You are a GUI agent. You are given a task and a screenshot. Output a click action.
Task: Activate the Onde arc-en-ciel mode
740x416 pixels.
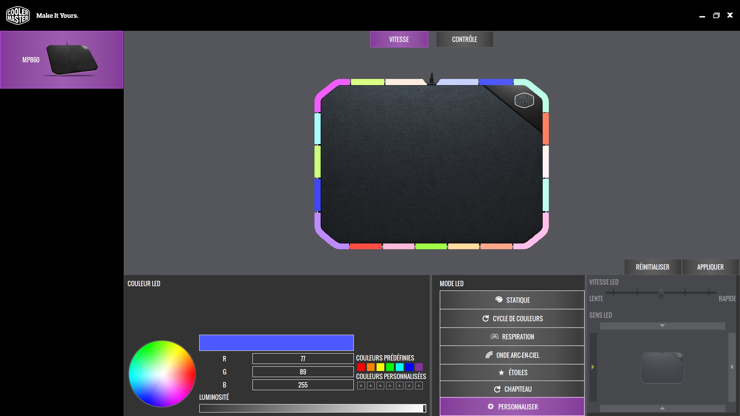tap(512, 355)
